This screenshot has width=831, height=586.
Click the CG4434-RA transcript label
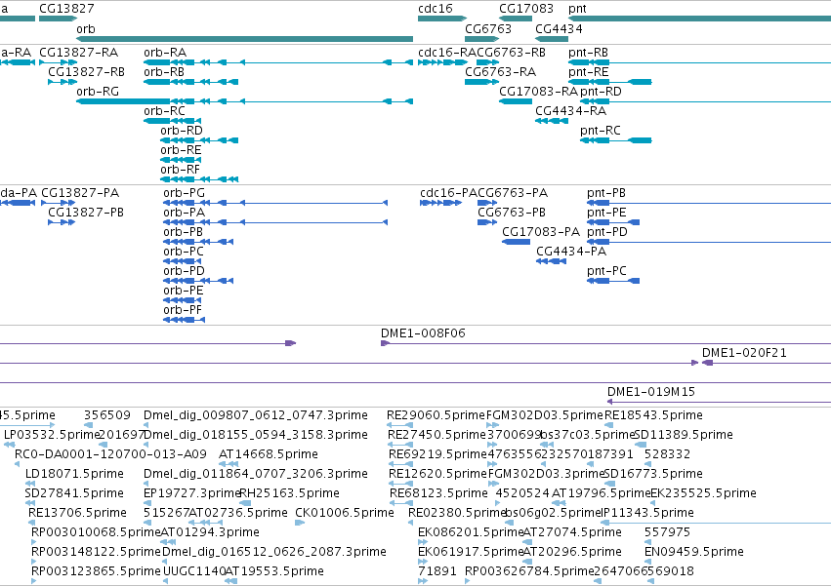click(x=571, y=111)
